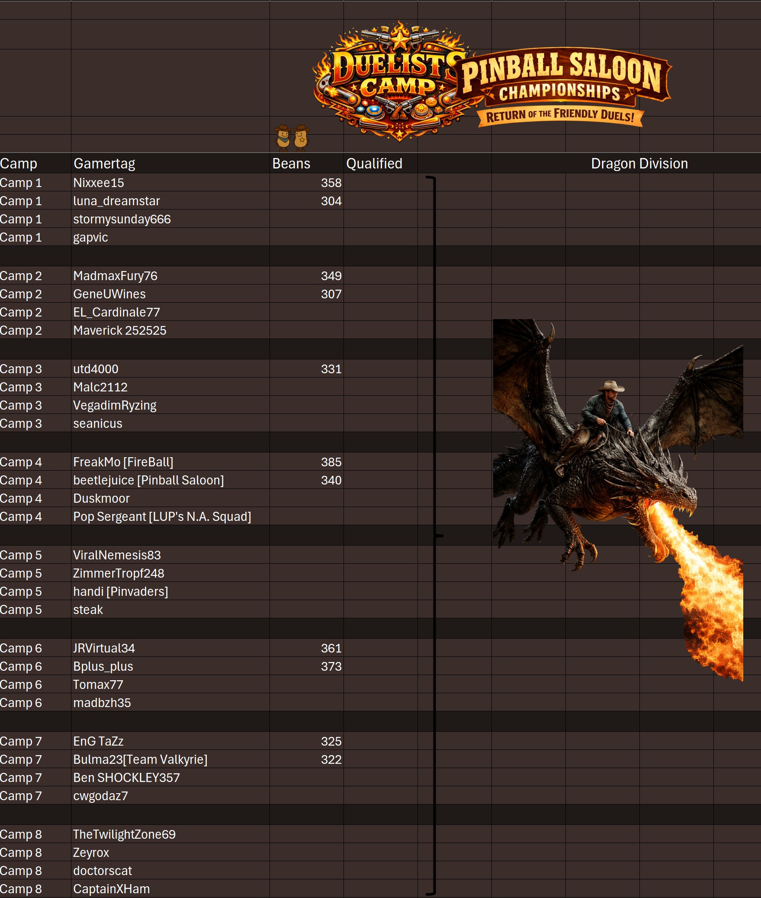The height and width of the screenshot is (898, 761).
Task: Select Bplus_plus bean score 373
Action: point(306,666)
